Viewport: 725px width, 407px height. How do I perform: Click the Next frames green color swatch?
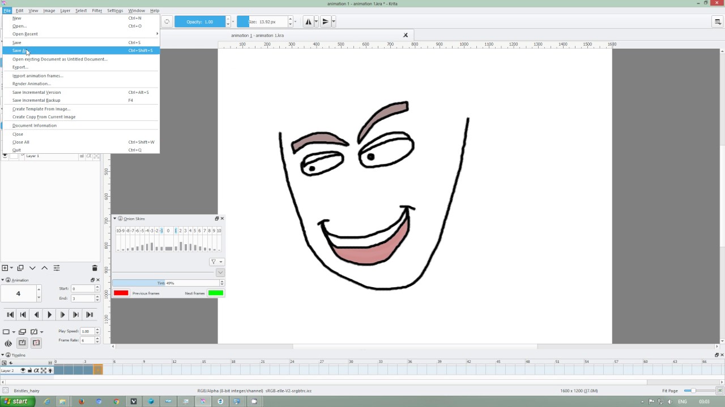(x=215, y=293)
